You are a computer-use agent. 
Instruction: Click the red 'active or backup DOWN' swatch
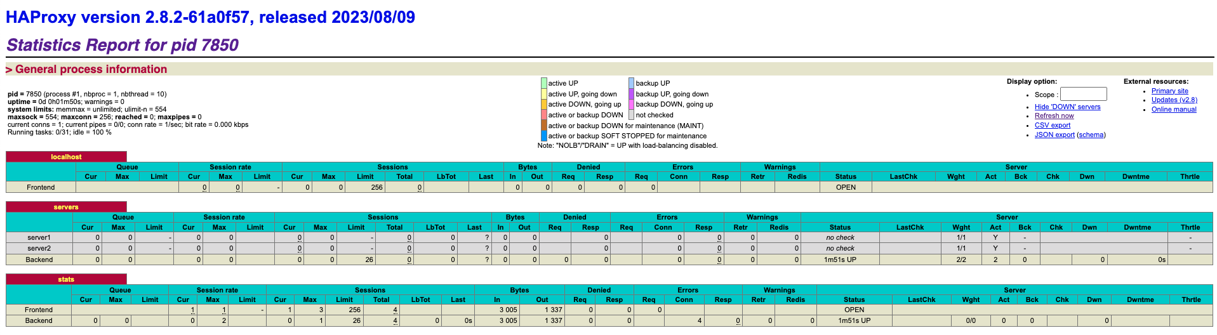544,115
